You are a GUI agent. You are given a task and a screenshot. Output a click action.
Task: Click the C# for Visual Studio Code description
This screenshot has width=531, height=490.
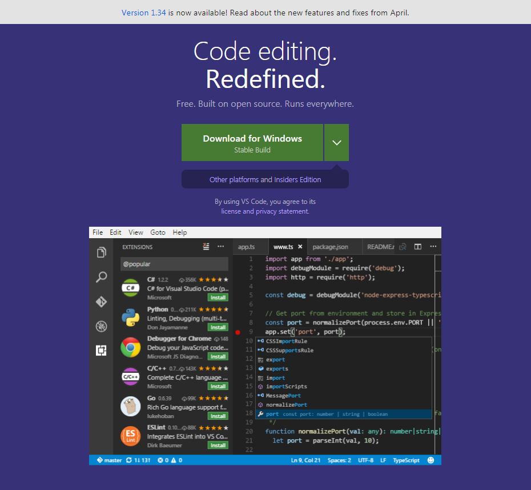[188, 288]
